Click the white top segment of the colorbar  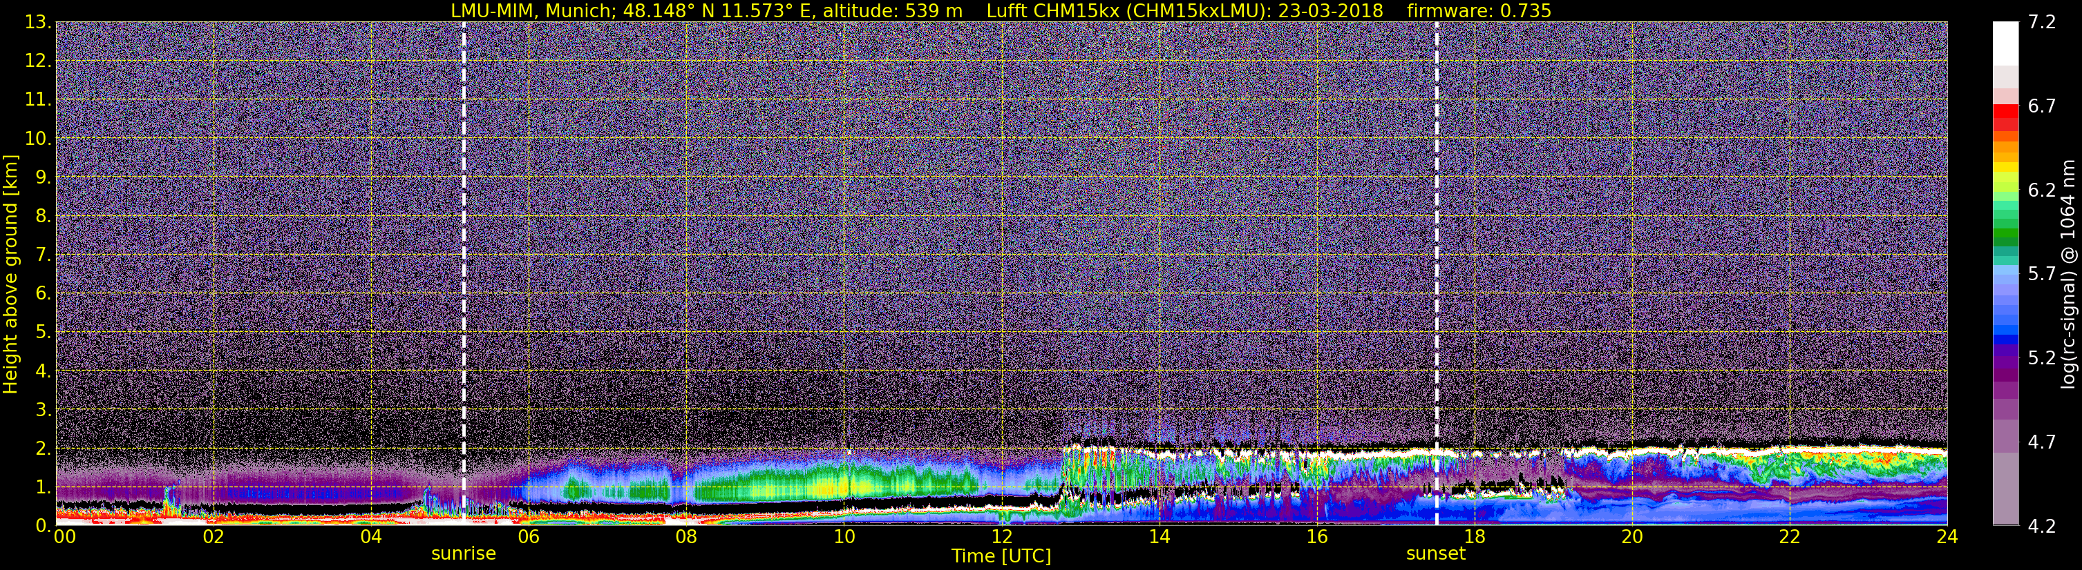(2005, 43)
